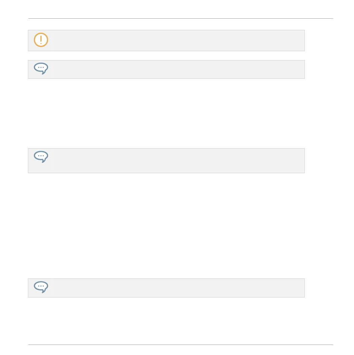Click the footer horizontal rule line

pyautogui.click(x=181, y=345)
